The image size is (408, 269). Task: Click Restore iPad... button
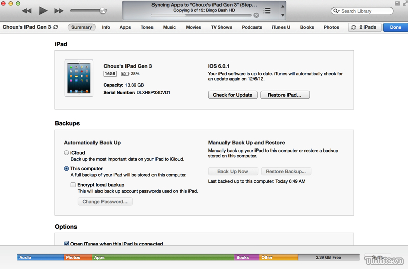pos(285,95)
